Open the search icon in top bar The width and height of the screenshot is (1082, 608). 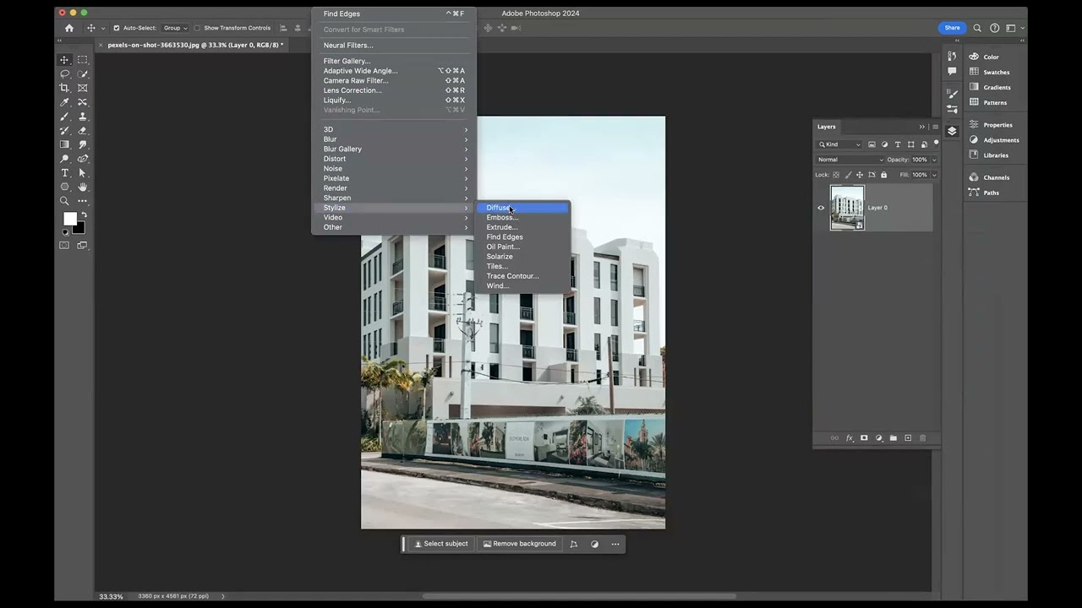point(978,28)
